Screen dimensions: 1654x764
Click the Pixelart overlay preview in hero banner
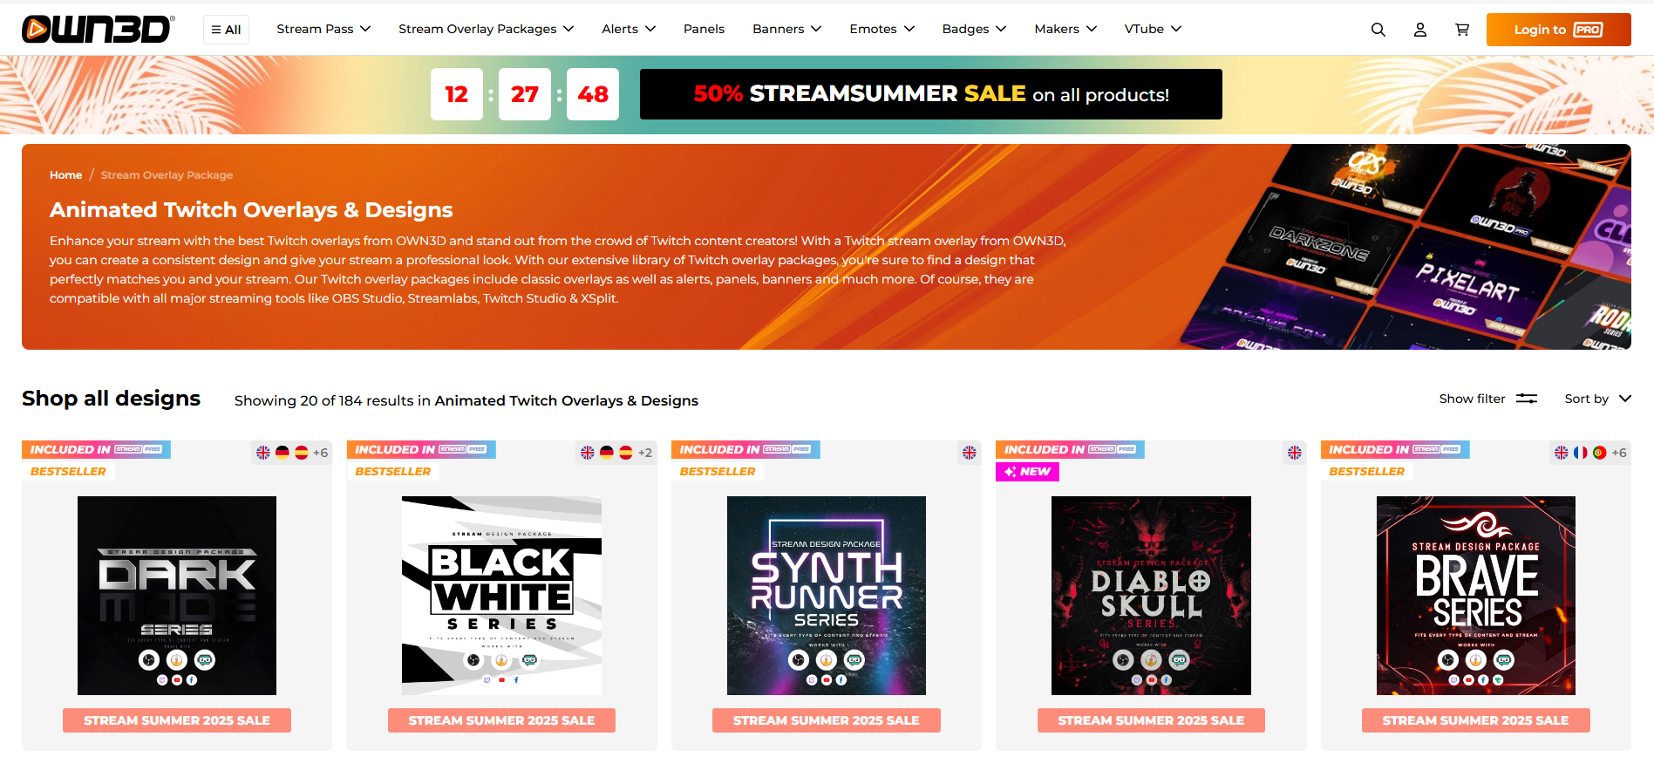(1468, 283)
